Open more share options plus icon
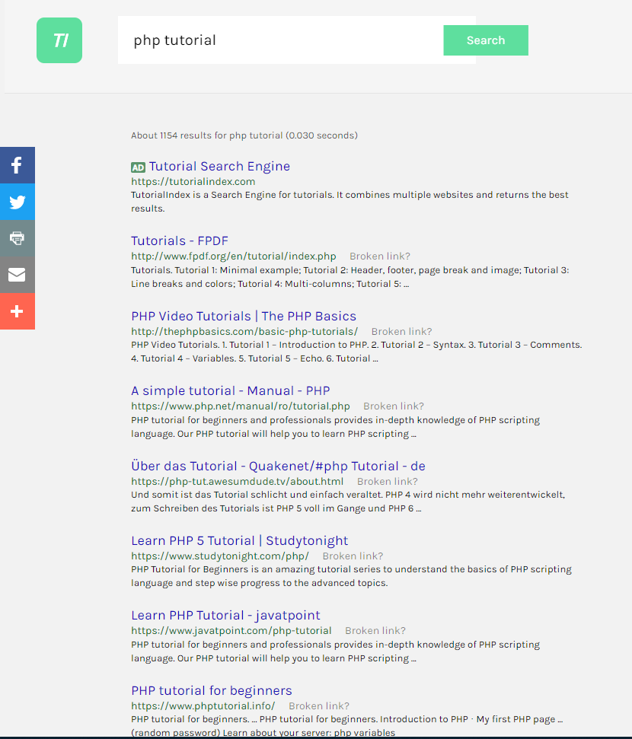This screenshot has height=739, width=632. (18, 311)
